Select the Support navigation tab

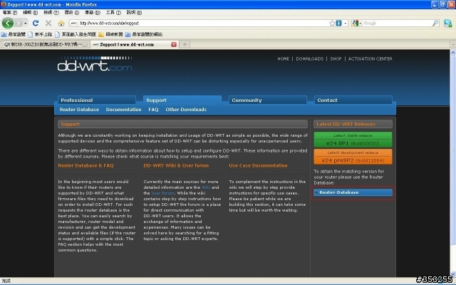[182, 100]
